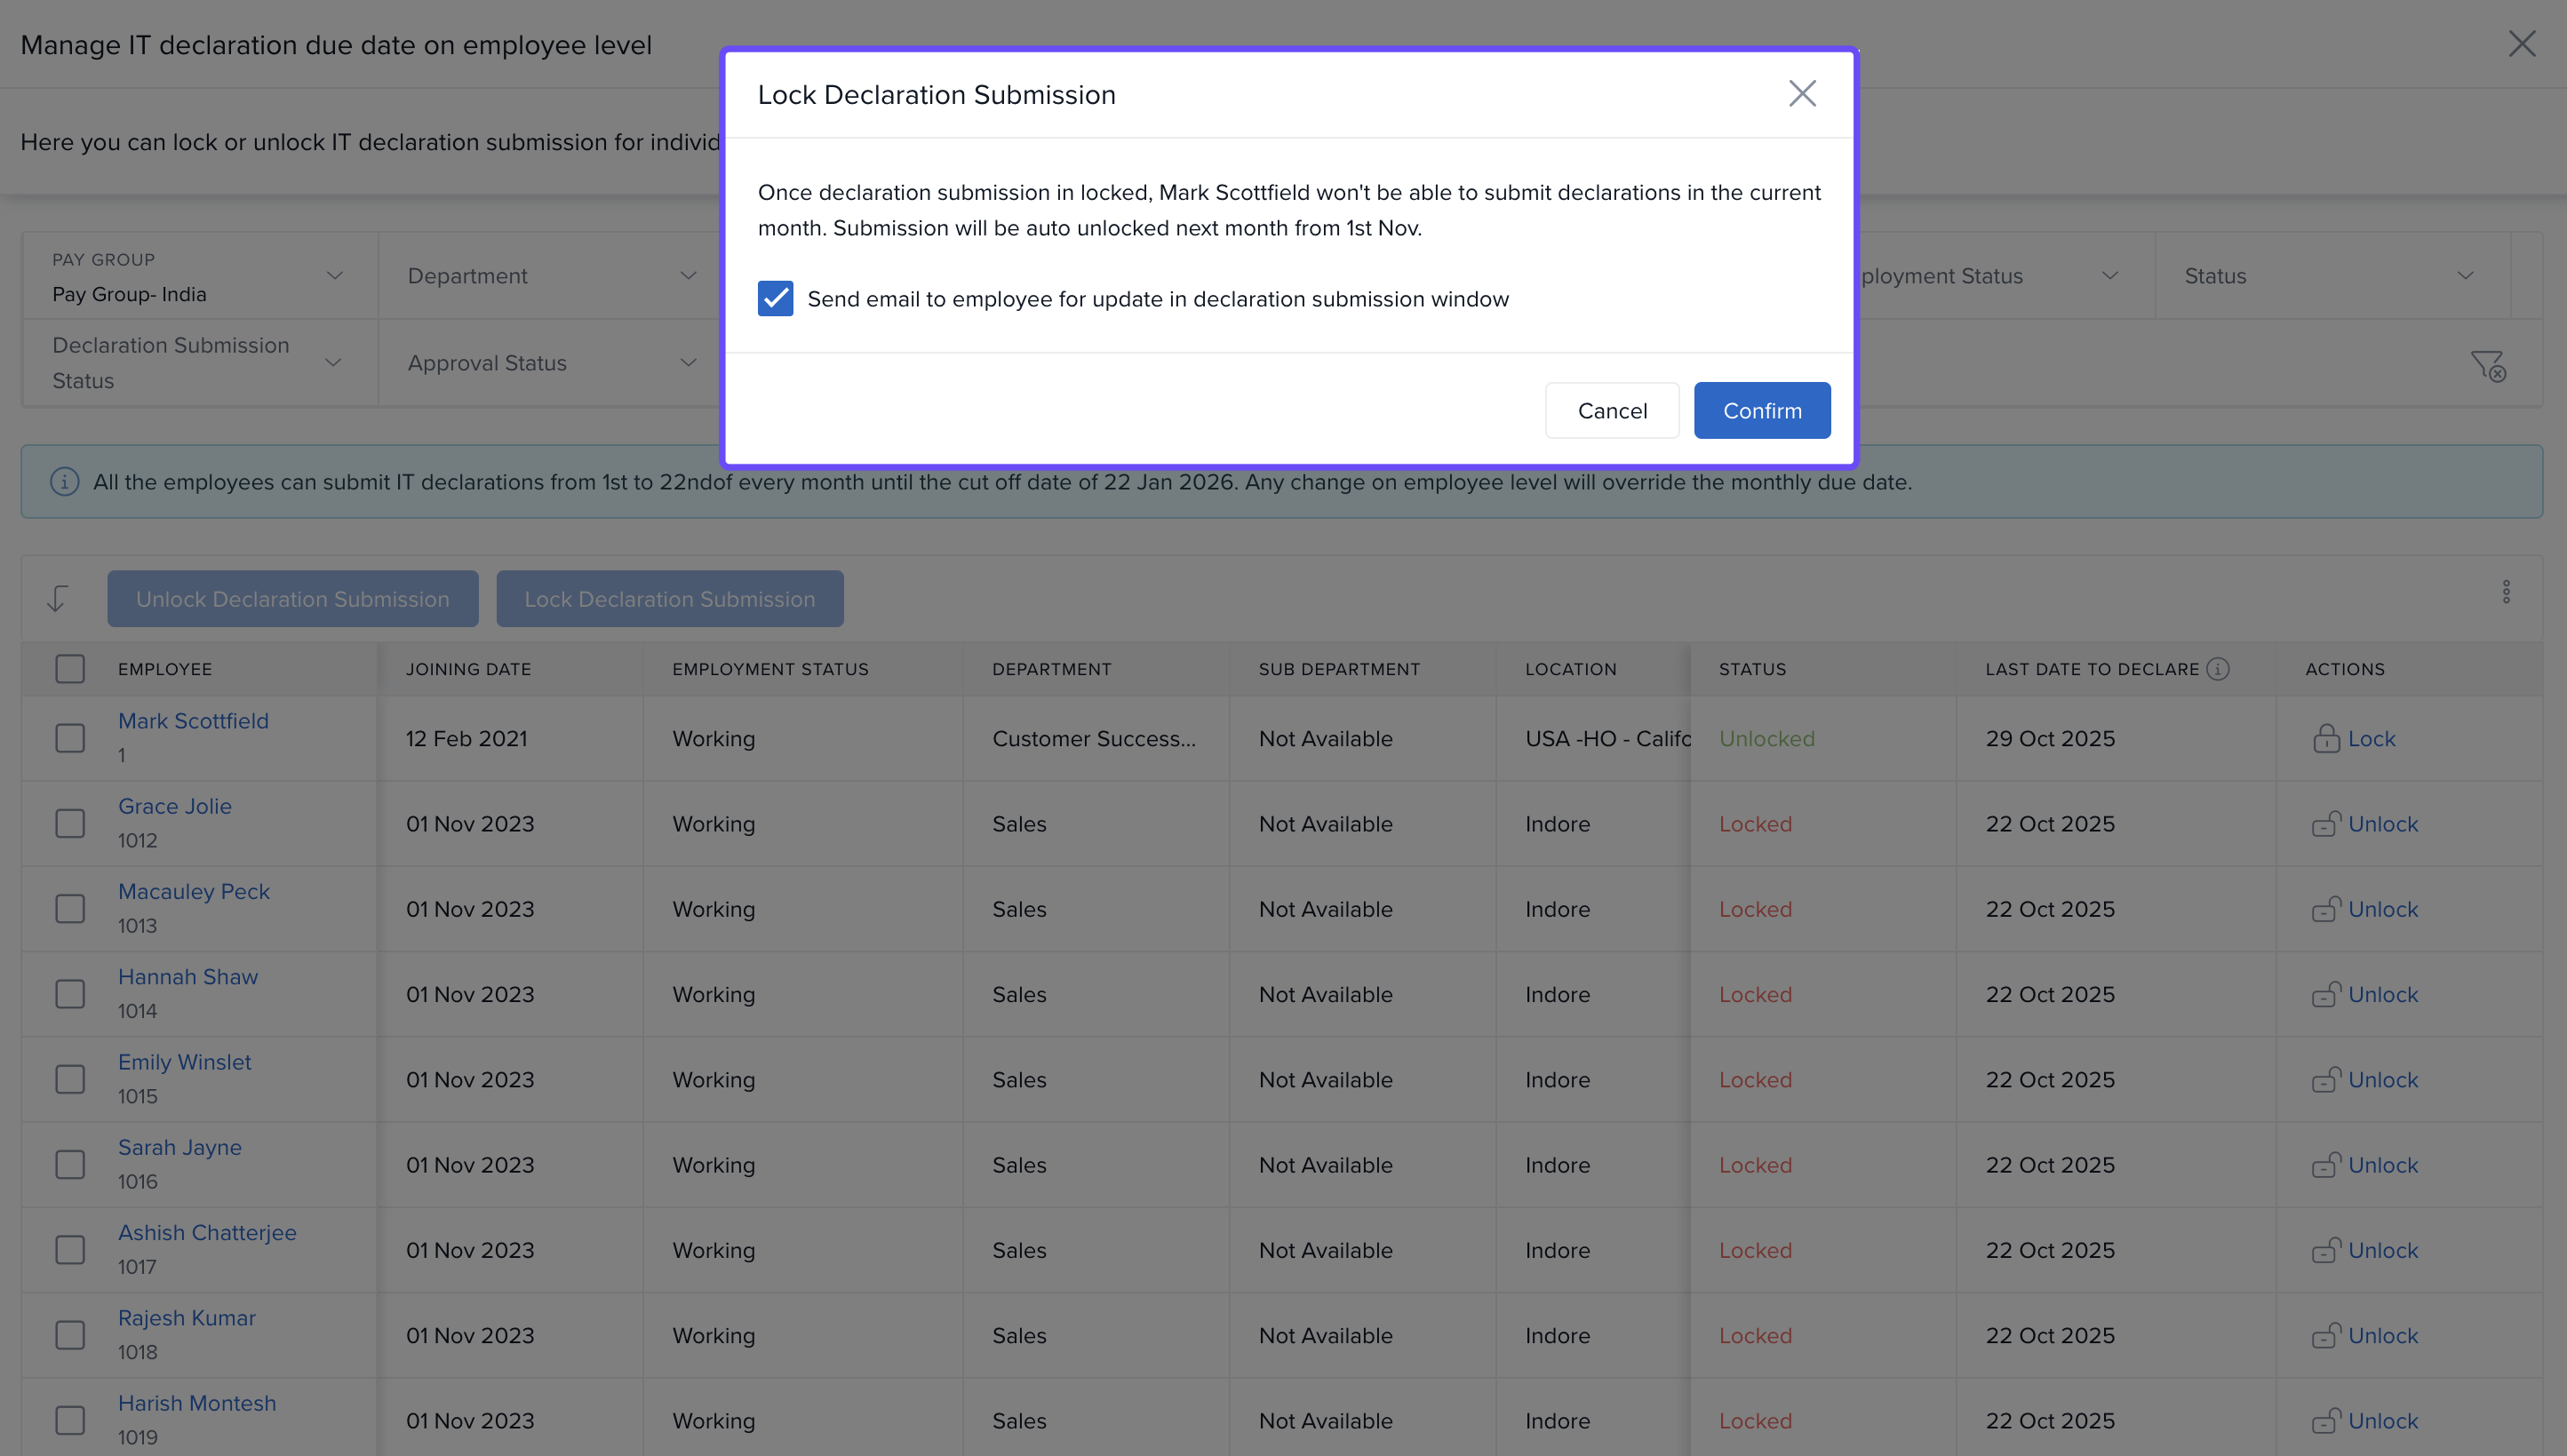
Task: Click the info icon in the blue banner
Action: point(65,482)
